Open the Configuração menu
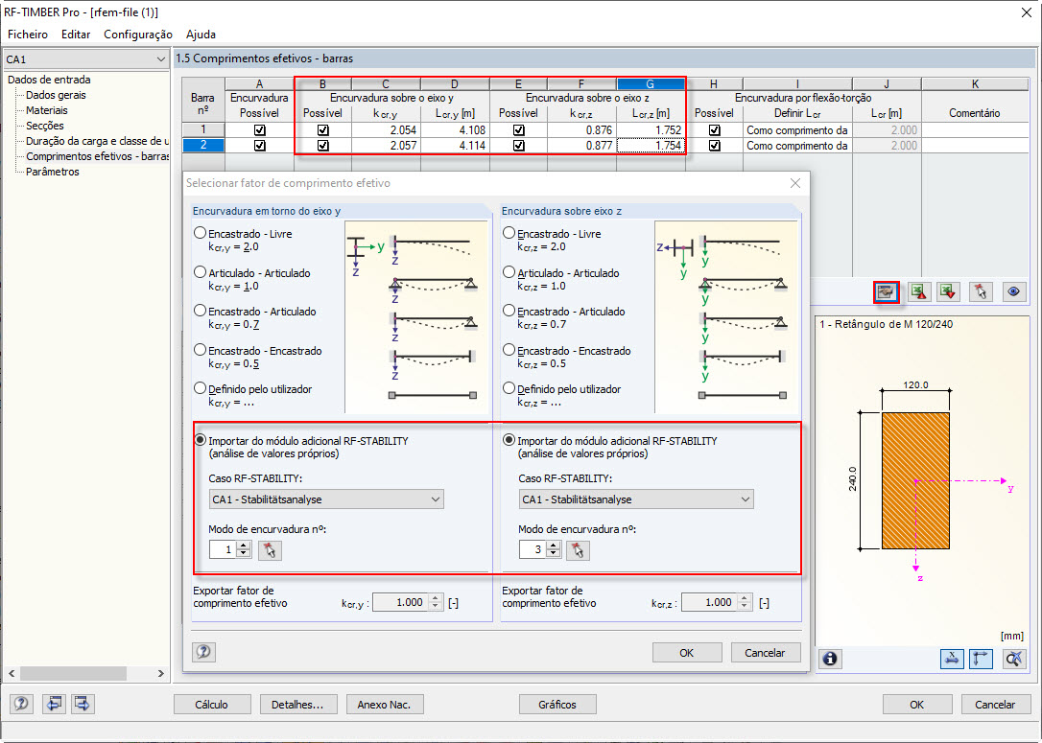The image size is (1042, 743). click(138, 34)
